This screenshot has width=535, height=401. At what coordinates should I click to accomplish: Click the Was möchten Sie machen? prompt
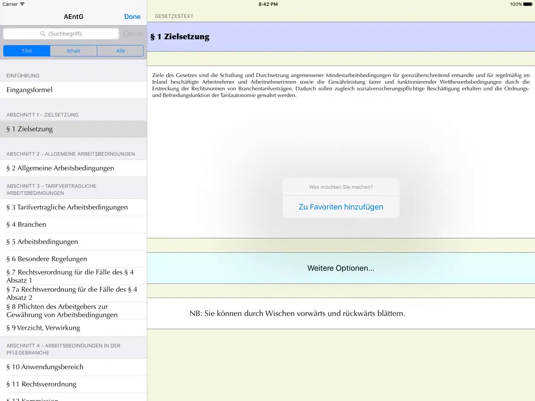pos(341,187)
